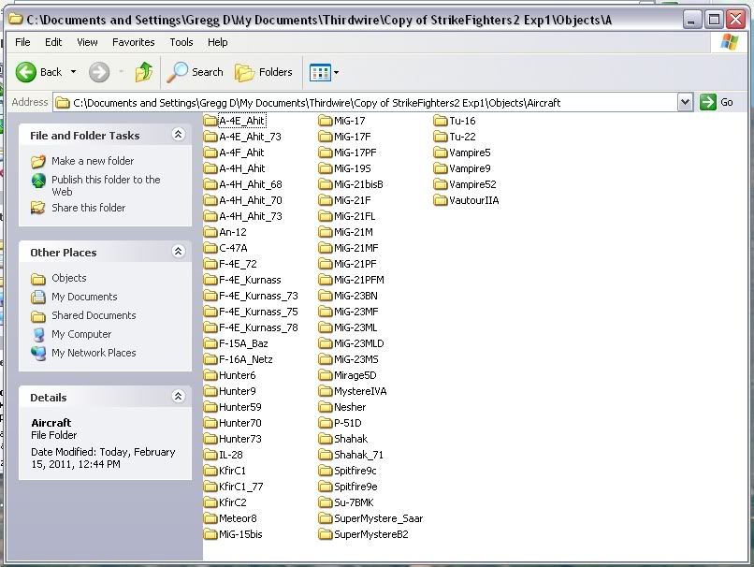Click Publish this folder globe icon
Viewport: 754px width, 567px height.
click(38, 181)
